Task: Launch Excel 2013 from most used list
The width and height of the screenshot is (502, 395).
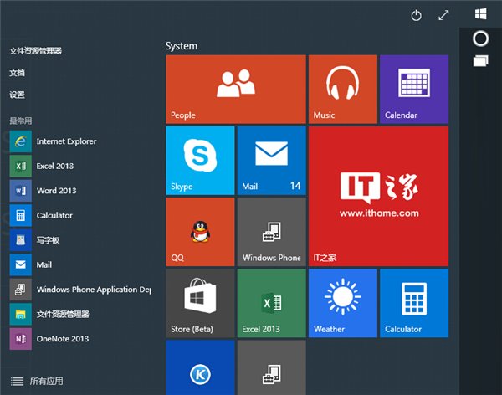Action: pos(80,166)
